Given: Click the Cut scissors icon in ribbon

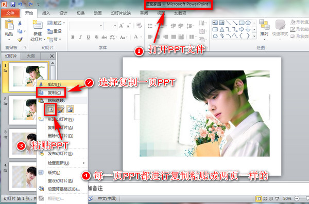Looking at the screenshot, I should coord(20,23).
